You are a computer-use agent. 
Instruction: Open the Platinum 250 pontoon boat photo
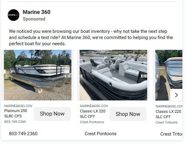pos(37,75)
